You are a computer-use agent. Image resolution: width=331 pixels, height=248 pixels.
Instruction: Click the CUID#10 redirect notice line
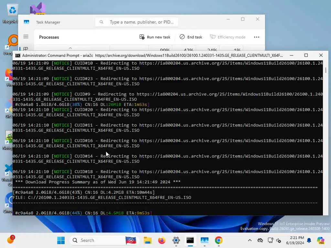click(168, 66)
